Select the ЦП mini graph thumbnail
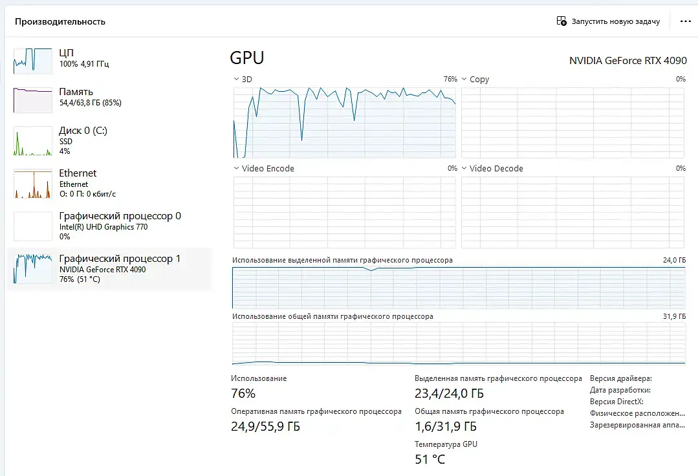The height and width of the screenshot is (476, 698). coord(32,61)
